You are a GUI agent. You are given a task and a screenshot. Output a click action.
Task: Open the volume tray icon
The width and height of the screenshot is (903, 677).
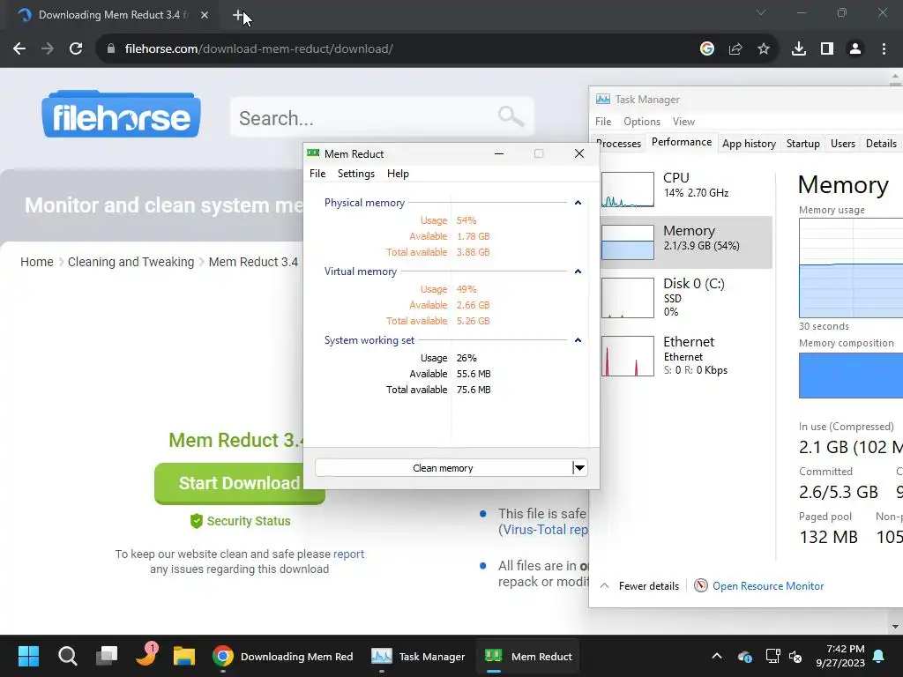[796, 656]
